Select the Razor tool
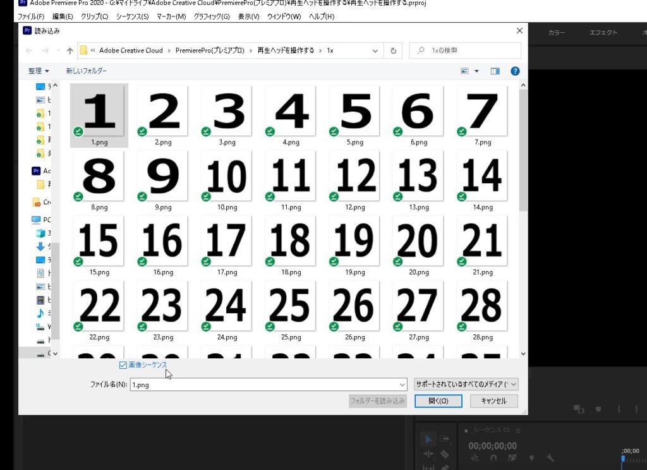Image resolution: width=647 pixels, height=470 pixels. click(x=445, y=454)
